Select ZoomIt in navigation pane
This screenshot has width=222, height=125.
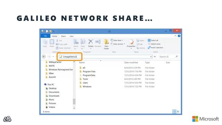coord(51,77)
